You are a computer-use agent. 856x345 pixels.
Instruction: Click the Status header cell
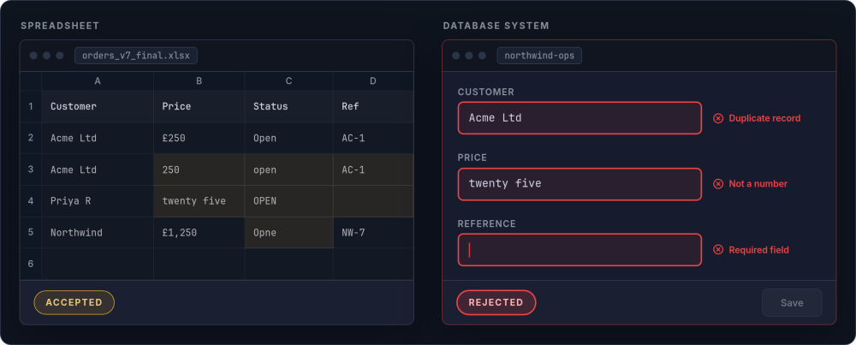[x=288, y=106]
